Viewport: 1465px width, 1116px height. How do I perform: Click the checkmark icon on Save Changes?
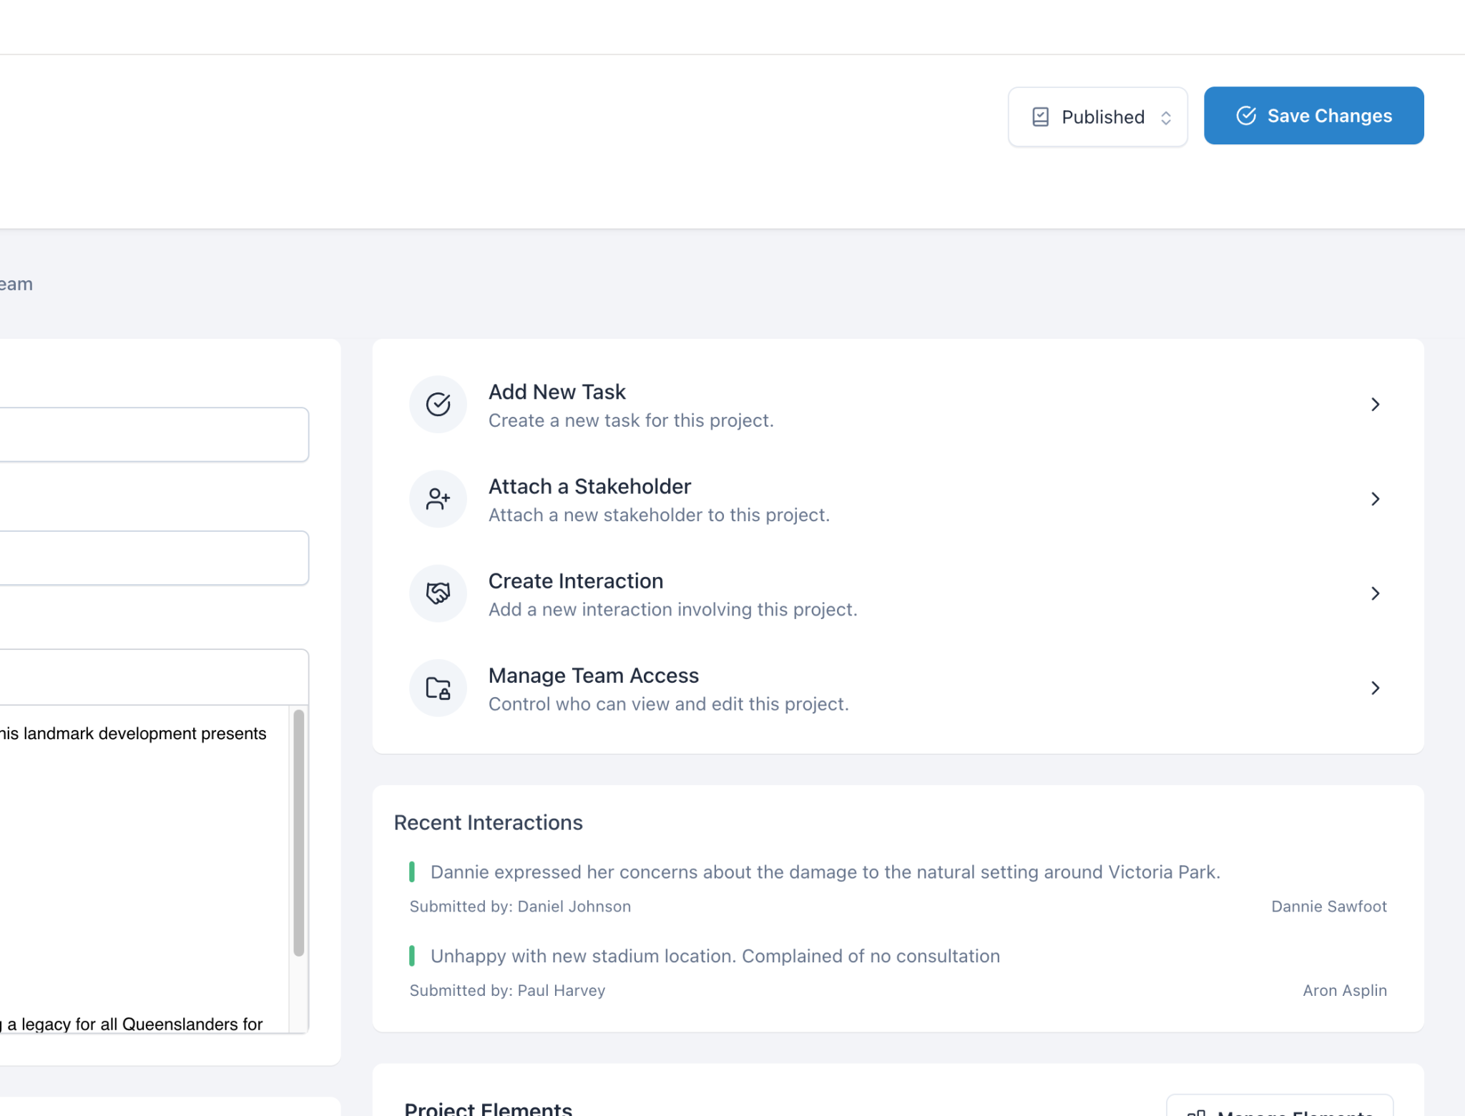[1246, 116]
